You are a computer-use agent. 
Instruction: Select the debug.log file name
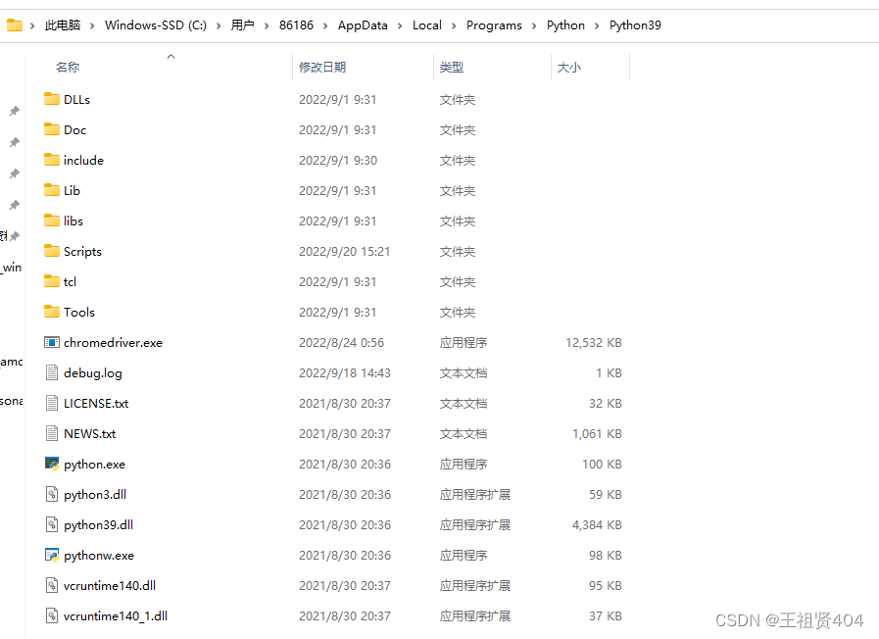(92, 372)
